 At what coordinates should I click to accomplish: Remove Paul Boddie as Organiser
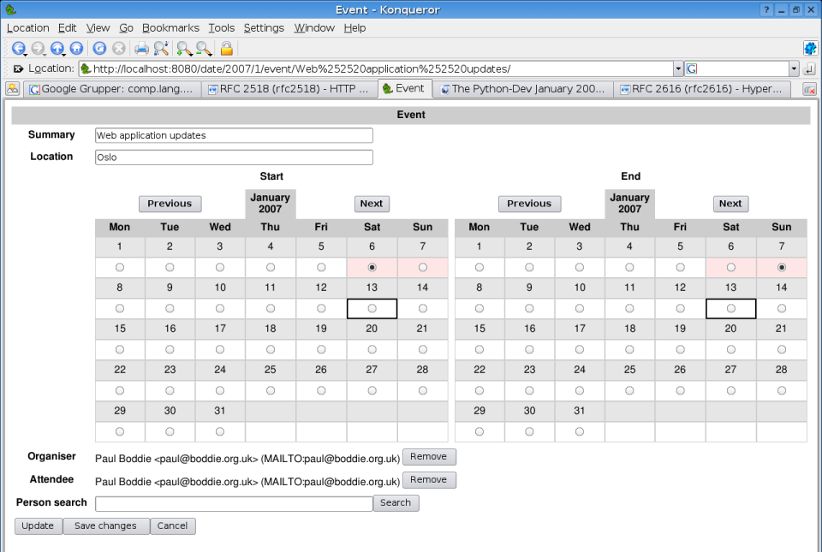pos(429,456)
